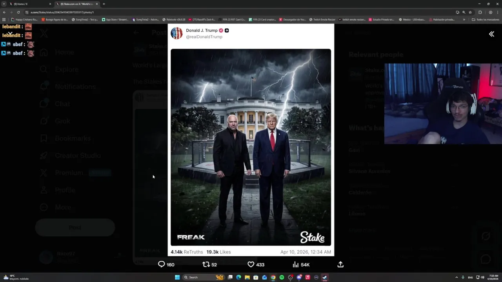The image size is (502, 282).
Task: Open the Chrome extensions puzzle icon
Action: (x=480, y=12)
